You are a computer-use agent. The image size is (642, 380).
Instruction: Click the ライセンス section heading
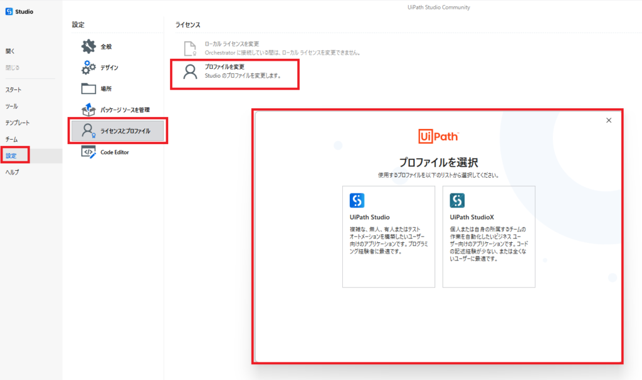(x=188, y=25)
